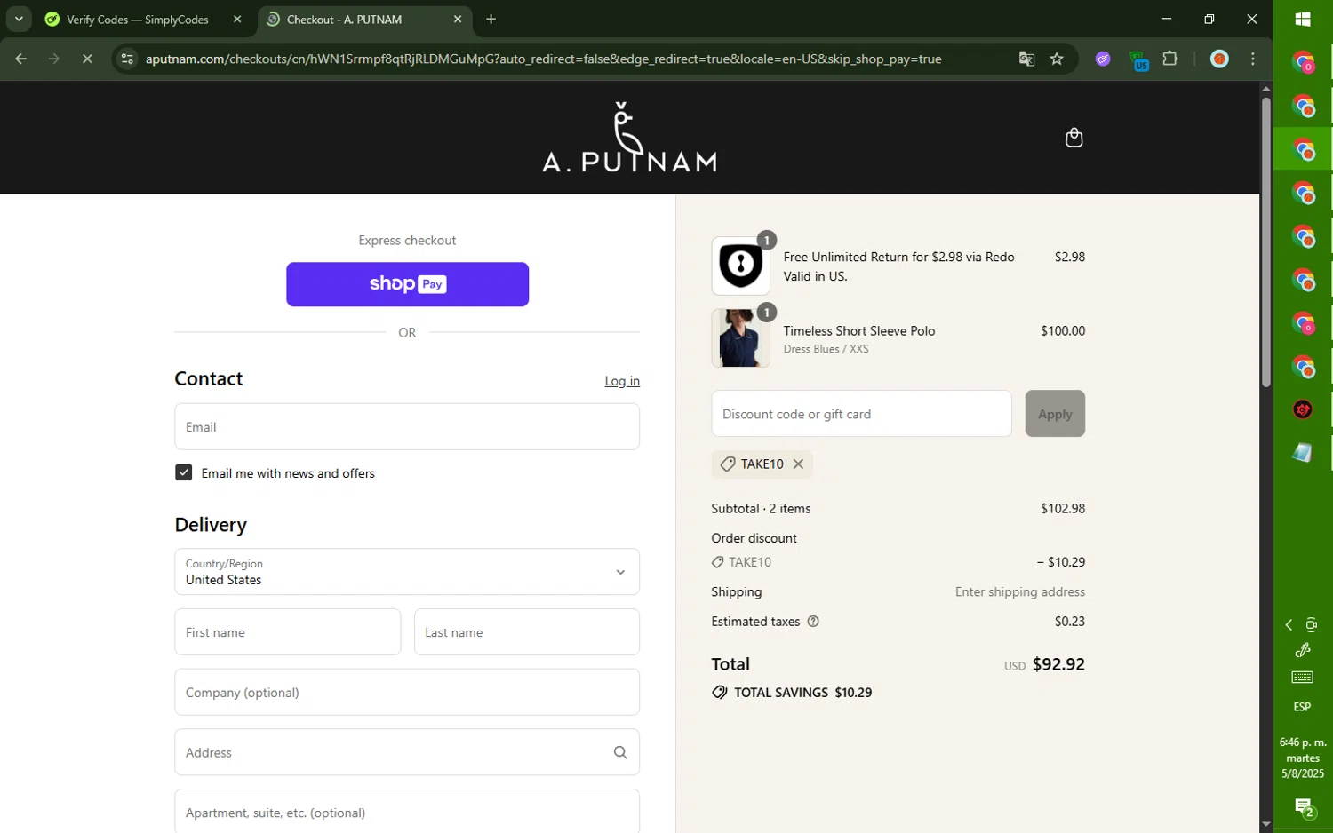Click the browser forward arrow
This screenshot has width=1333, height=833.
54,59
